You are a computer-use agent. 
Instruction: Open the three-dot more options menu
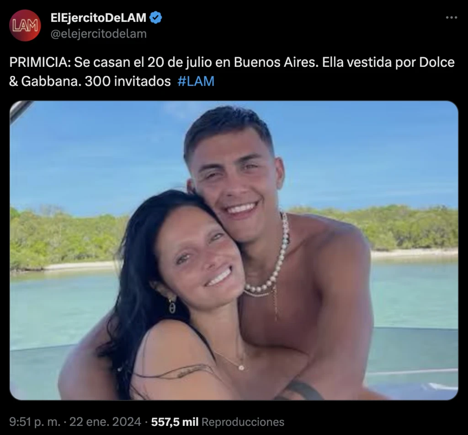click(451, 18)
